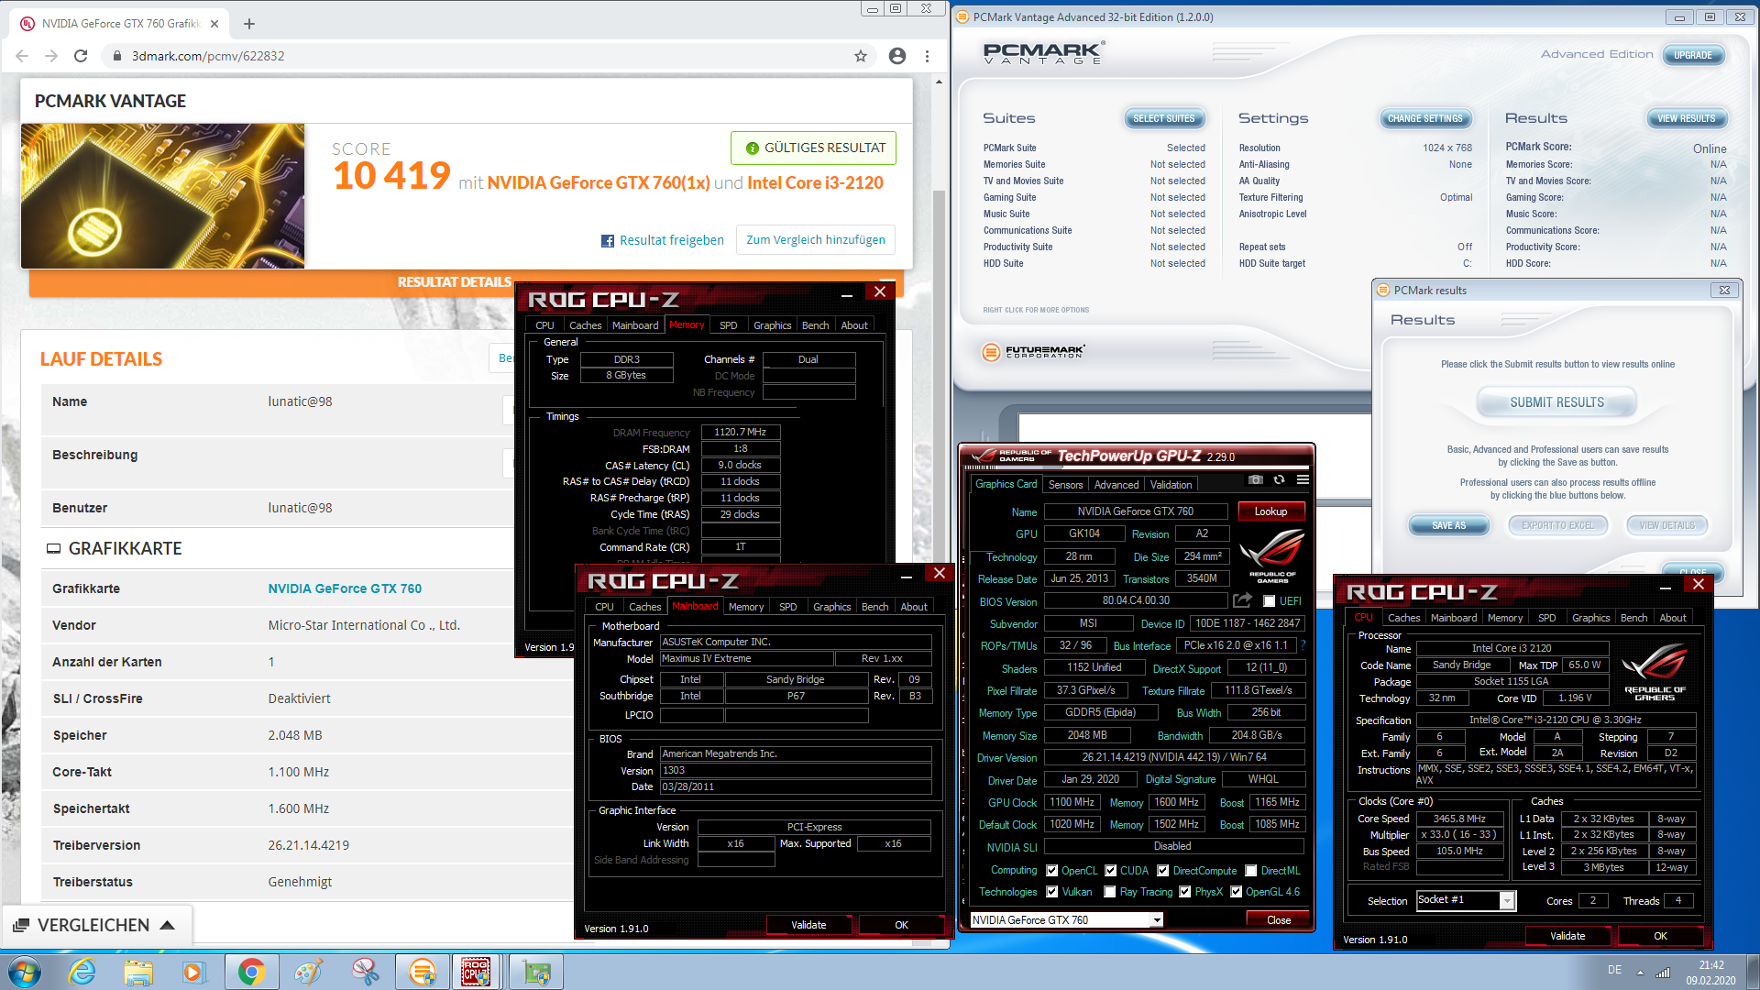Open the GPU-Z hamburger menu
1760x990 pixels.
[1303, 479]
